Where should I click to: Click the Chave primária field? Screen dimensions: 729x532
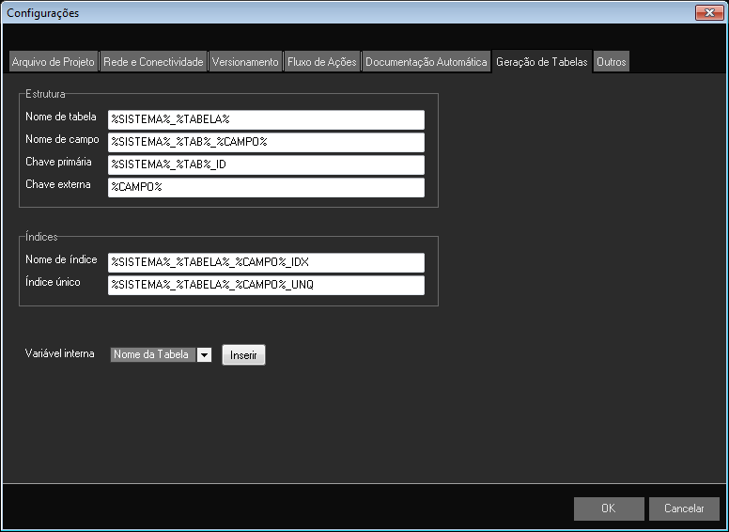click(266, 164)
